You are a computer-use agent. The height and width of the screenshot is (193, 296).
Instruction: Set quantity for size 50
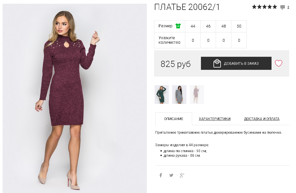click(x=239, y=40)
